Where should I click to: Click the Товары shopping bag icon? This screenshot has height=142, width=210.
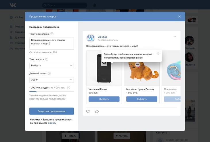(x=11, y=26)
